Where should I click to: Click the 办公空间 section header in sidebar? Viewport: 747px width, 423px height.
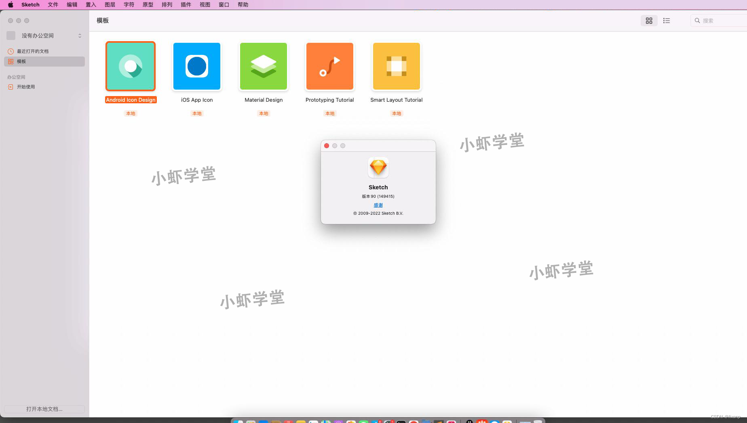click(x=16, y=77)
